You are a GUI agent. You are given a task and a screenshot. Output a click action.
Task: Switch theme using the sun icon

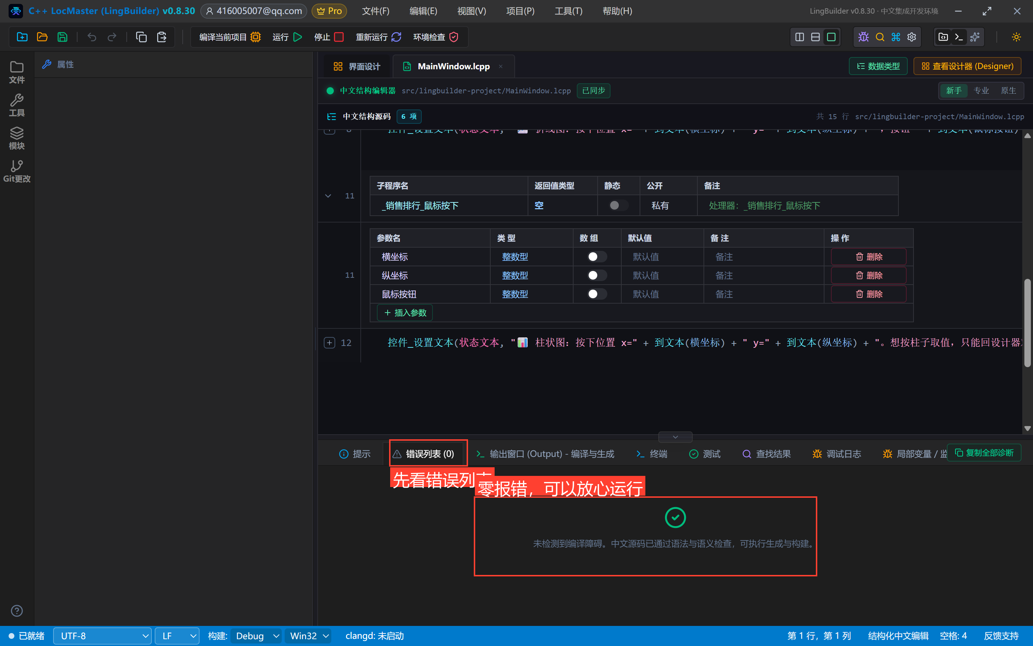1016,37
